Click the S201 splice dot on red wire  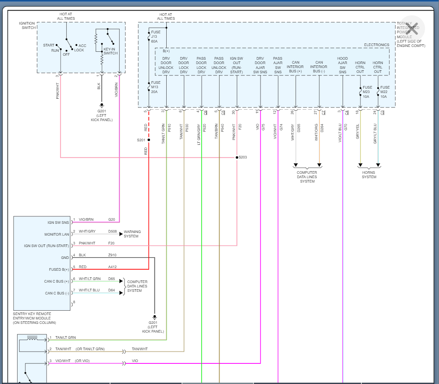(x=149, y=140)
